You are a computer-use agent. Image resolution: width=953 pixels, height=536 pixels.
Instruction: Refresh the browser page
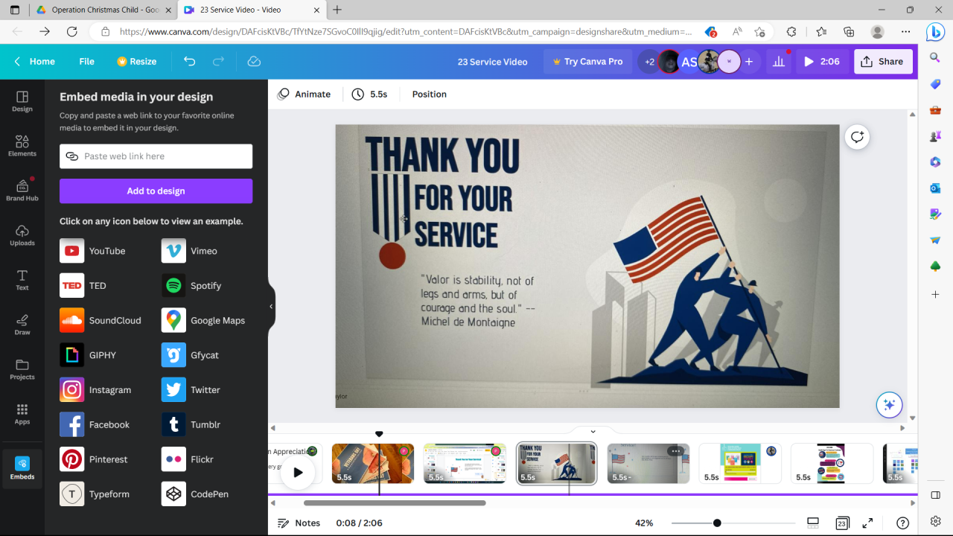tap(71, 31)
